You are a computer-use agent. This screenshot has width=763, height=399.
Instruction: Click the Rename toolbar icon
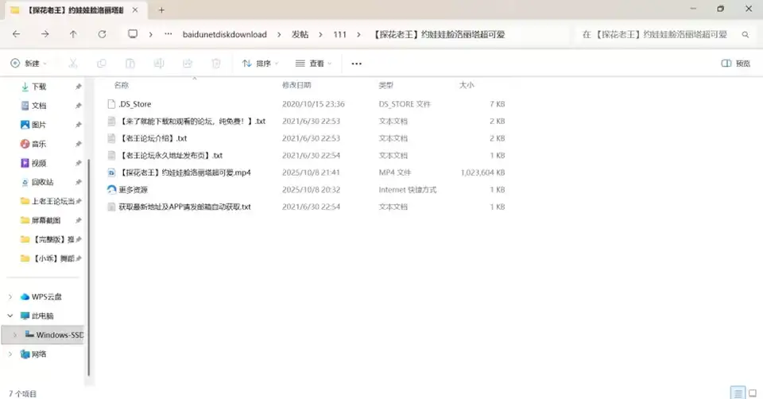pyautogui.click(x=159, y=64)
